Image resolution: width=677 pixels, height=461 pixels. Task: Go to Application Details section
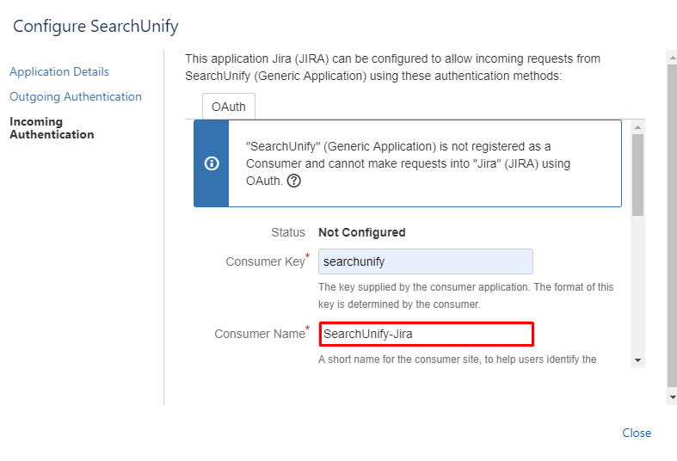tap(59, 71)
